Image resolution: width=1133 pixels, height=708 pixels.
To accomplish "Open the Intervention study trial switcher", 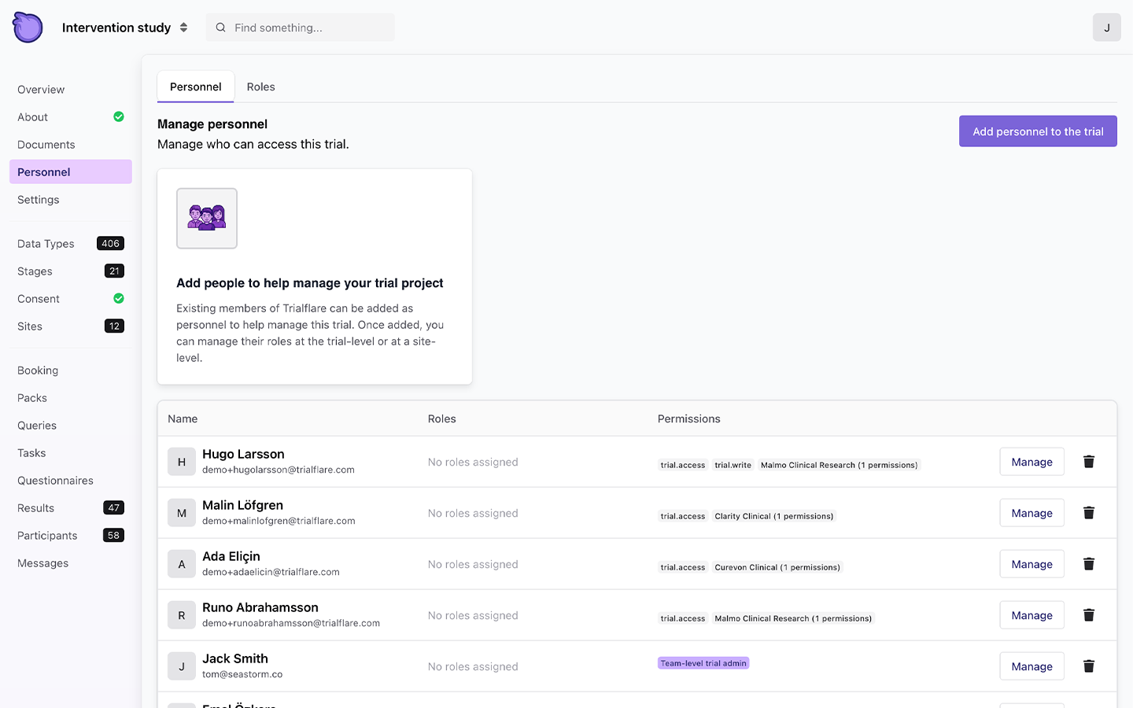I will click(x=125, y=28).
